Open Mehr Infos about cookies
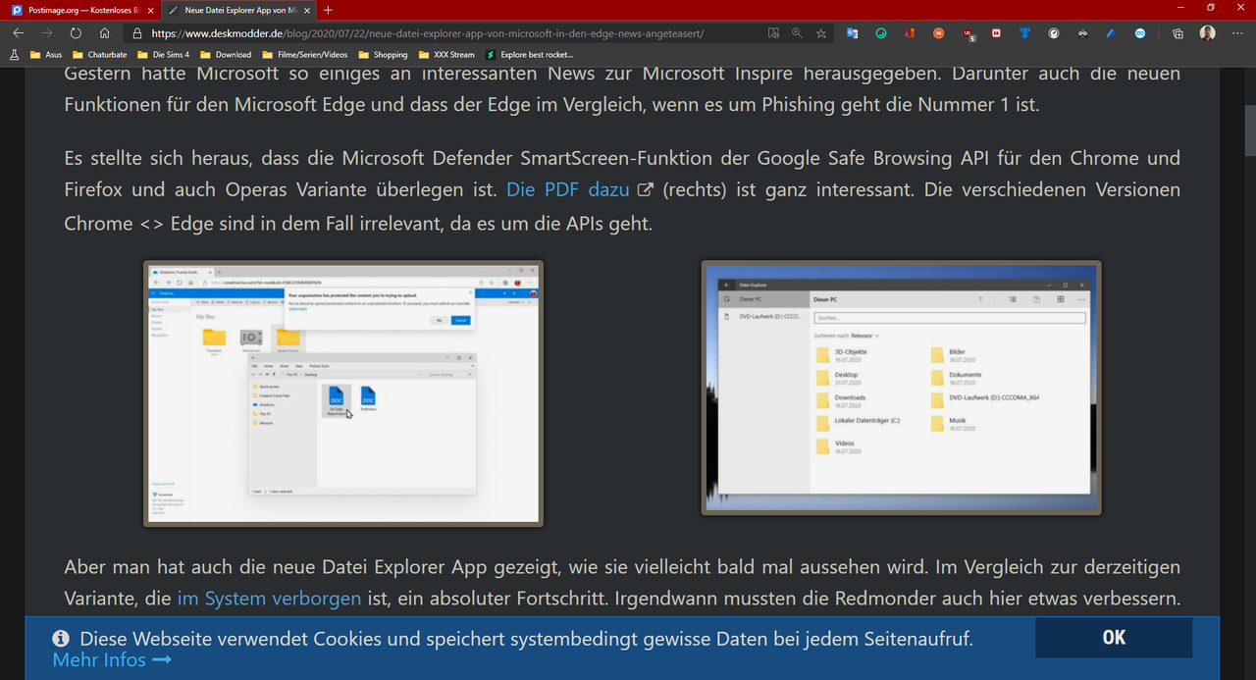This screenshot has width=1256, height=680. (112, 660)
